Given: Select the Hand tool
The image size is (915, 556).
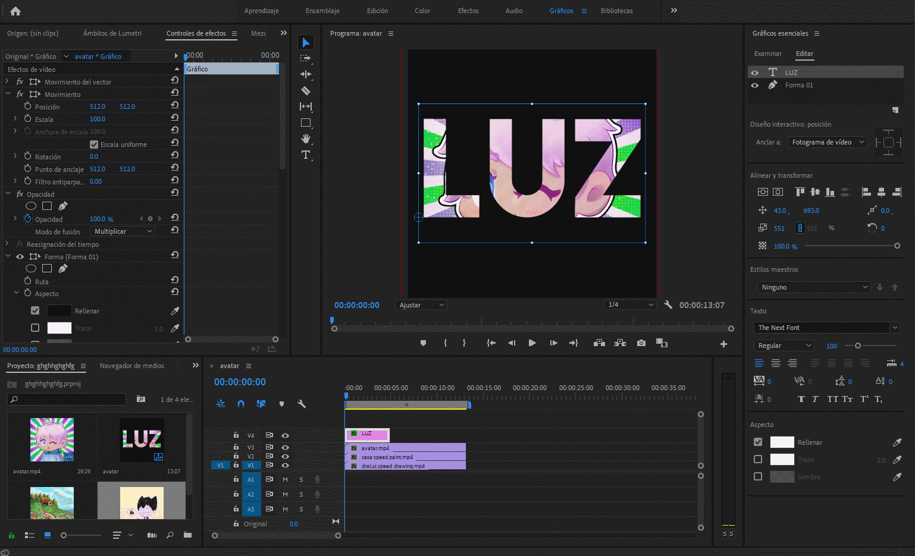Looking at the screenshot, I should coord(306,139).
